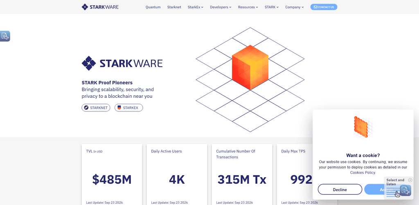Click the Cumulative Number Of Transactions heading
This screenshot has width=419, height=205.
point(236,154)
